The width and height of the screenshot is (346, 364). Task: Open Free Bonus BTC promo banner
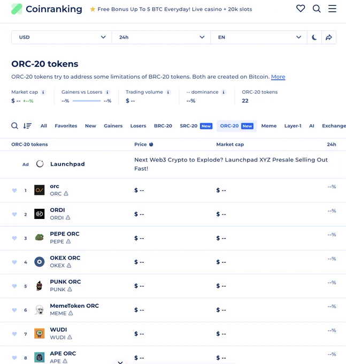171,9
